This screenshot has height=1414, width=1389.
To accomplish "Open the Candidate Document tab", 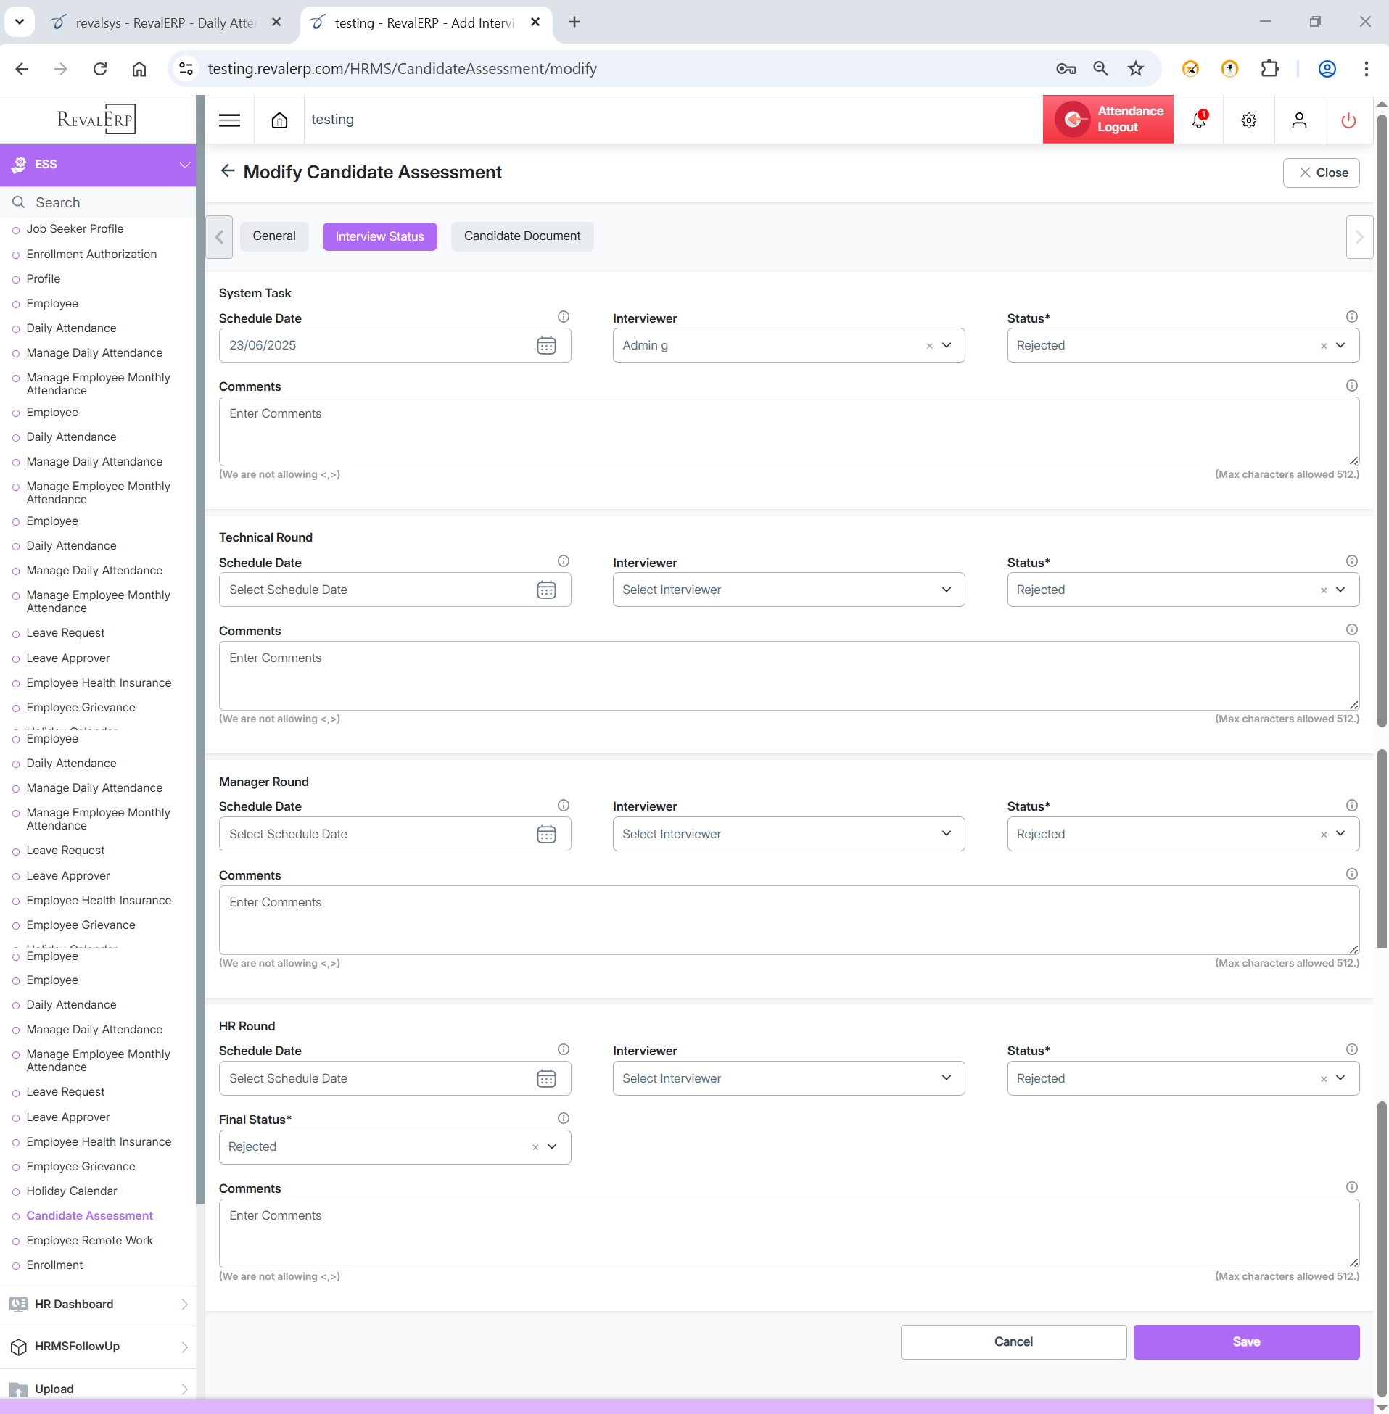I will [522, 236].
